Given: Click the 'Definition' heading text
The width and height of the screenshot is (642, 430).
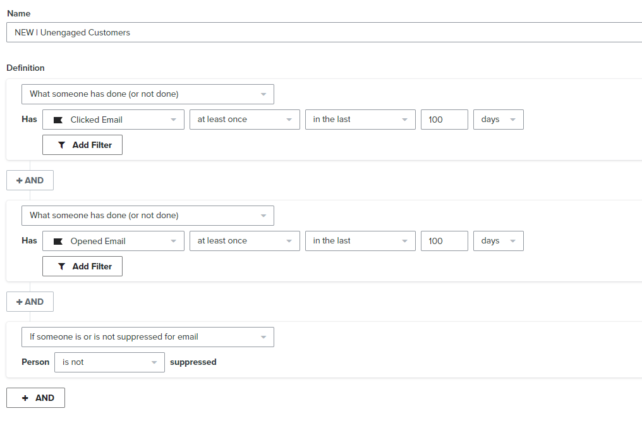Looking at the screenshot, I should (25, 68).
